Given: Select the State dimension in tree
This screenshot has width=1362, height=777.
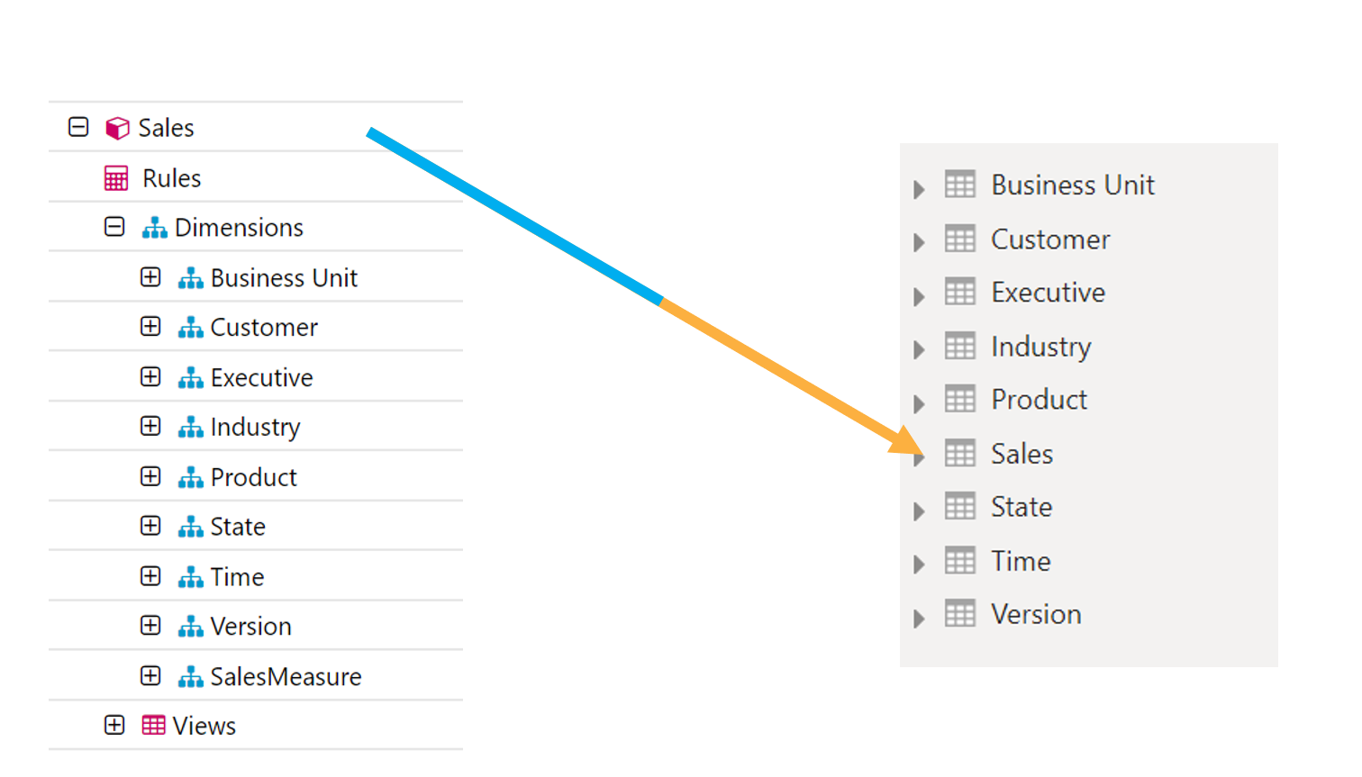Looking at the screenshot, I should pos(238,527).
